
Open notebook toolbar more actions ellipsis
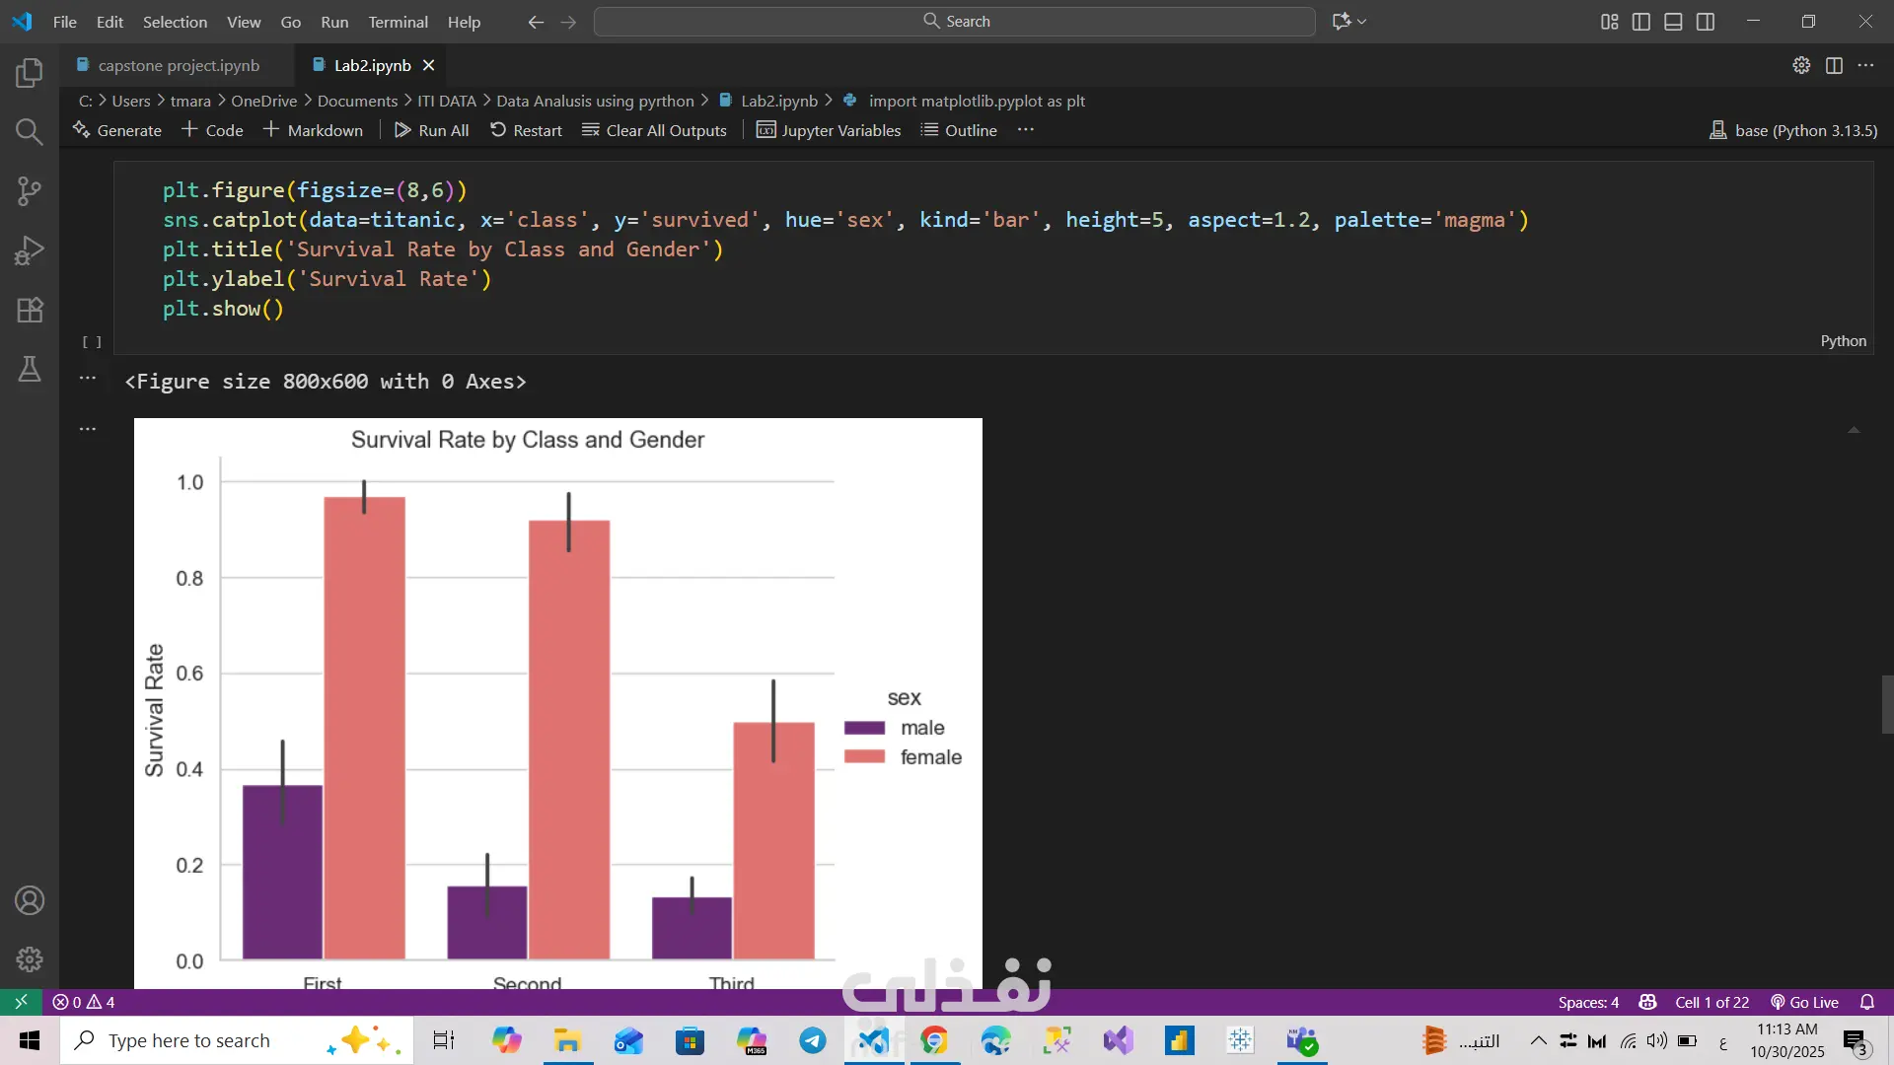1026,130
